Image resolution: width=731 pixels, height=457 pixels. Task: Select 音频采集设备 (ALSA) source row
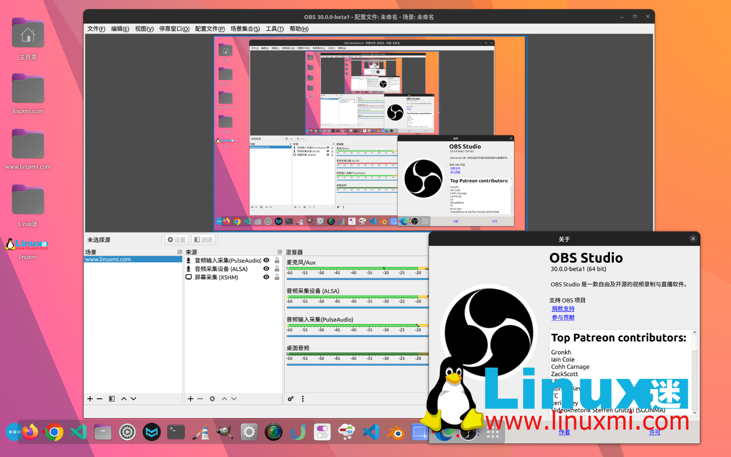pyautogui.click(x=233, y=269)
